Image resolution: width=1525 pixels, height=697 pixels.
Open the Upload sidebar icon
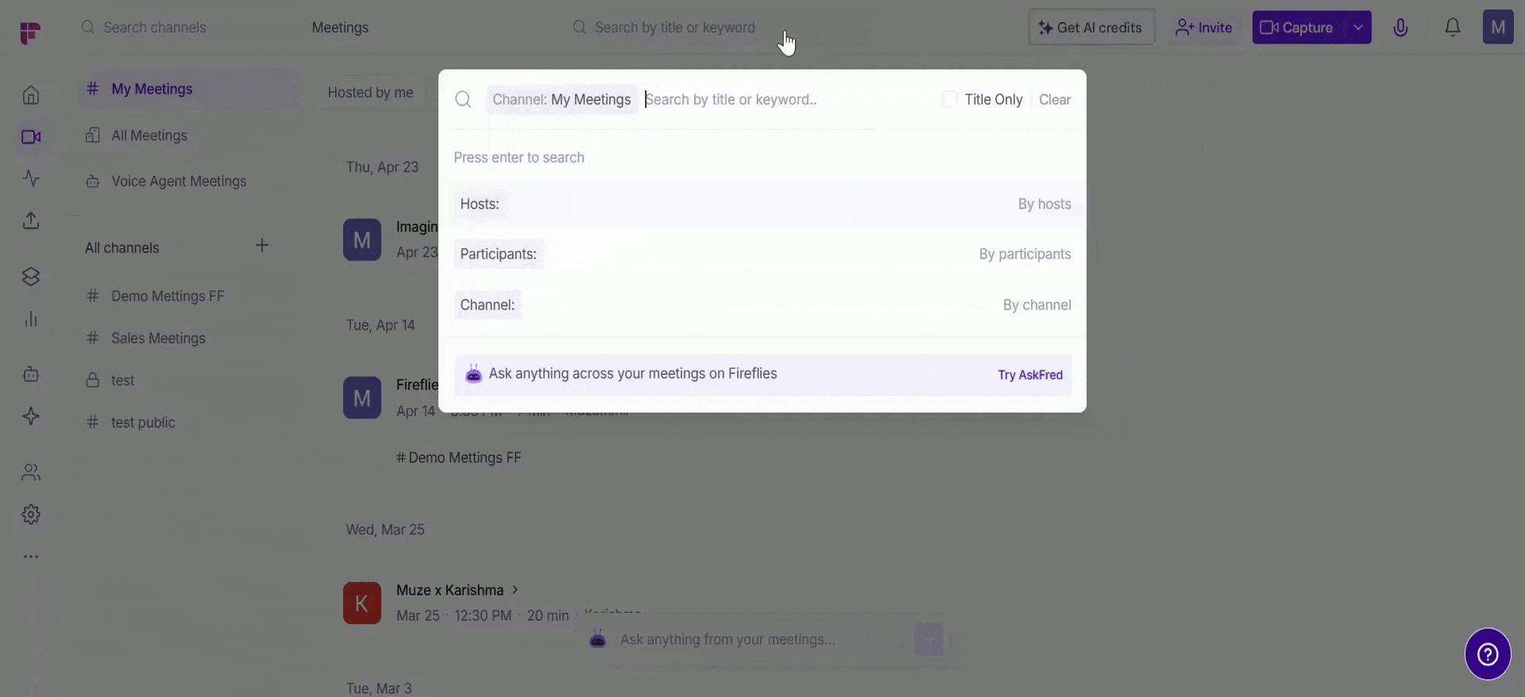(31, 221)
